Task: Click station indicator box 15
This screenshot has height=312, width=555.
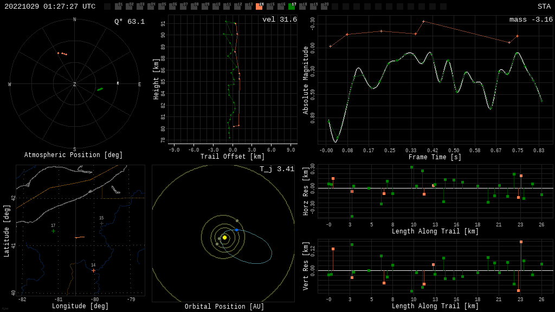Action: (x=270, y=6)
